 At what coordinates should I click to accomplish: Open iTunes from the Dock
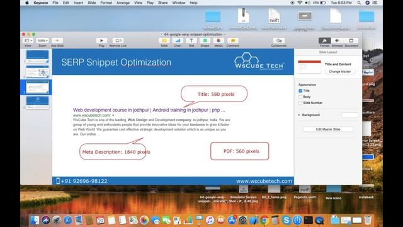[x=210, y=220]
